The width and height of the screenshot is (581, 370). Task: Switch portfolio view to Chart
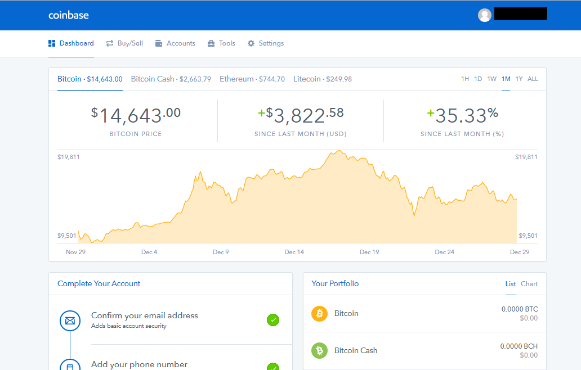point(529,284)
